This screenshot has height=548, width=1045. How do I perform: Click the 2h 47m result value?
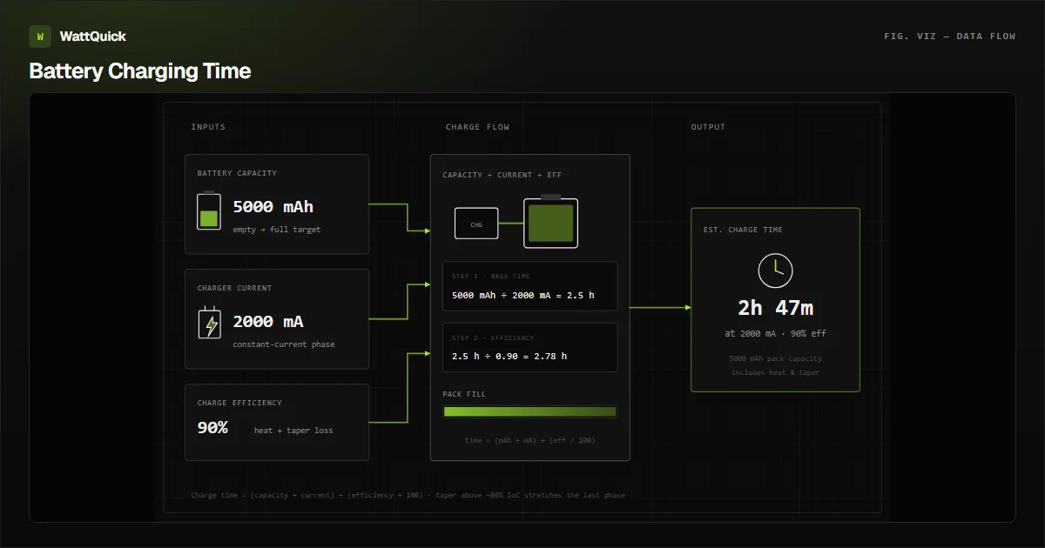pyautogui.click(x=775, y=308)
